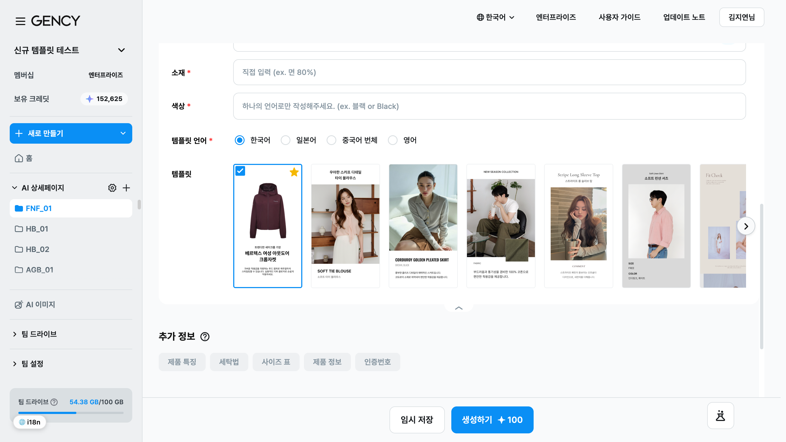Click the sidebar scrollbar handle
Screen dimensions: 786x442
[139, 205]
